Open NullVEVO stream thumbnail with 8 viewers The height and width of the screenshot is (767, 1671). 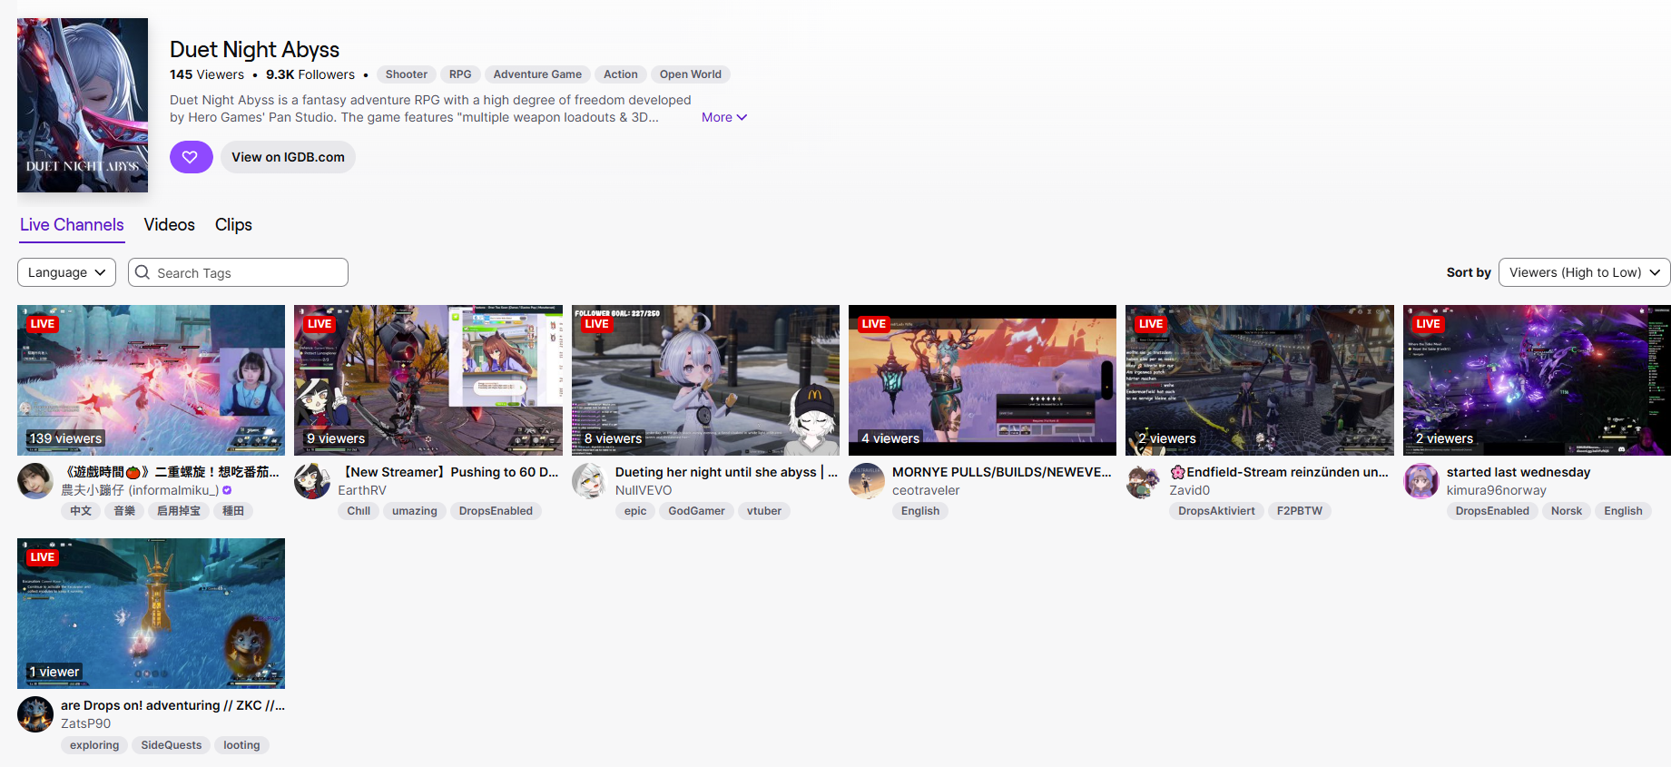point(705,380)
